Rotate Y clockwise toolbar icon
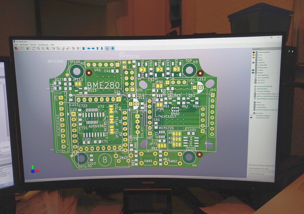Viewport: 304px width, 214px height. (63, 49)
